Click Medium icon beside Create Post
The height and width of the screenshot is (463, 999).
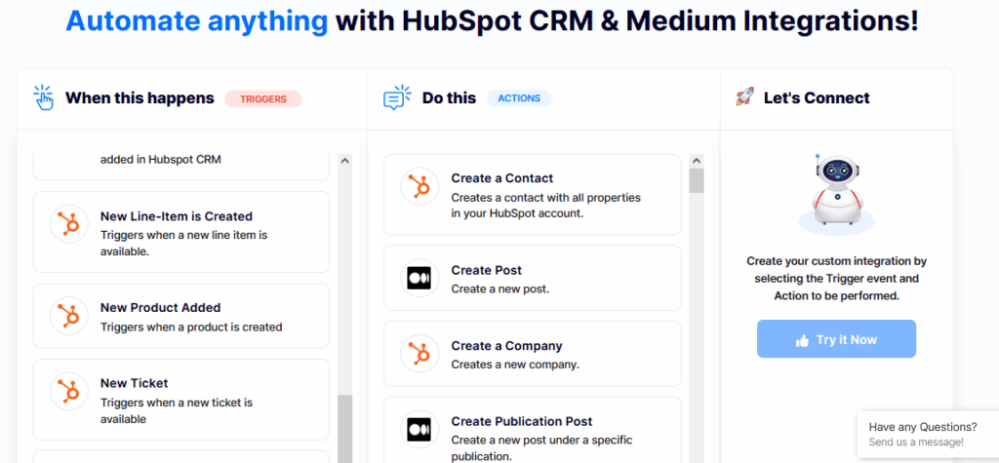tap(420, 279)
